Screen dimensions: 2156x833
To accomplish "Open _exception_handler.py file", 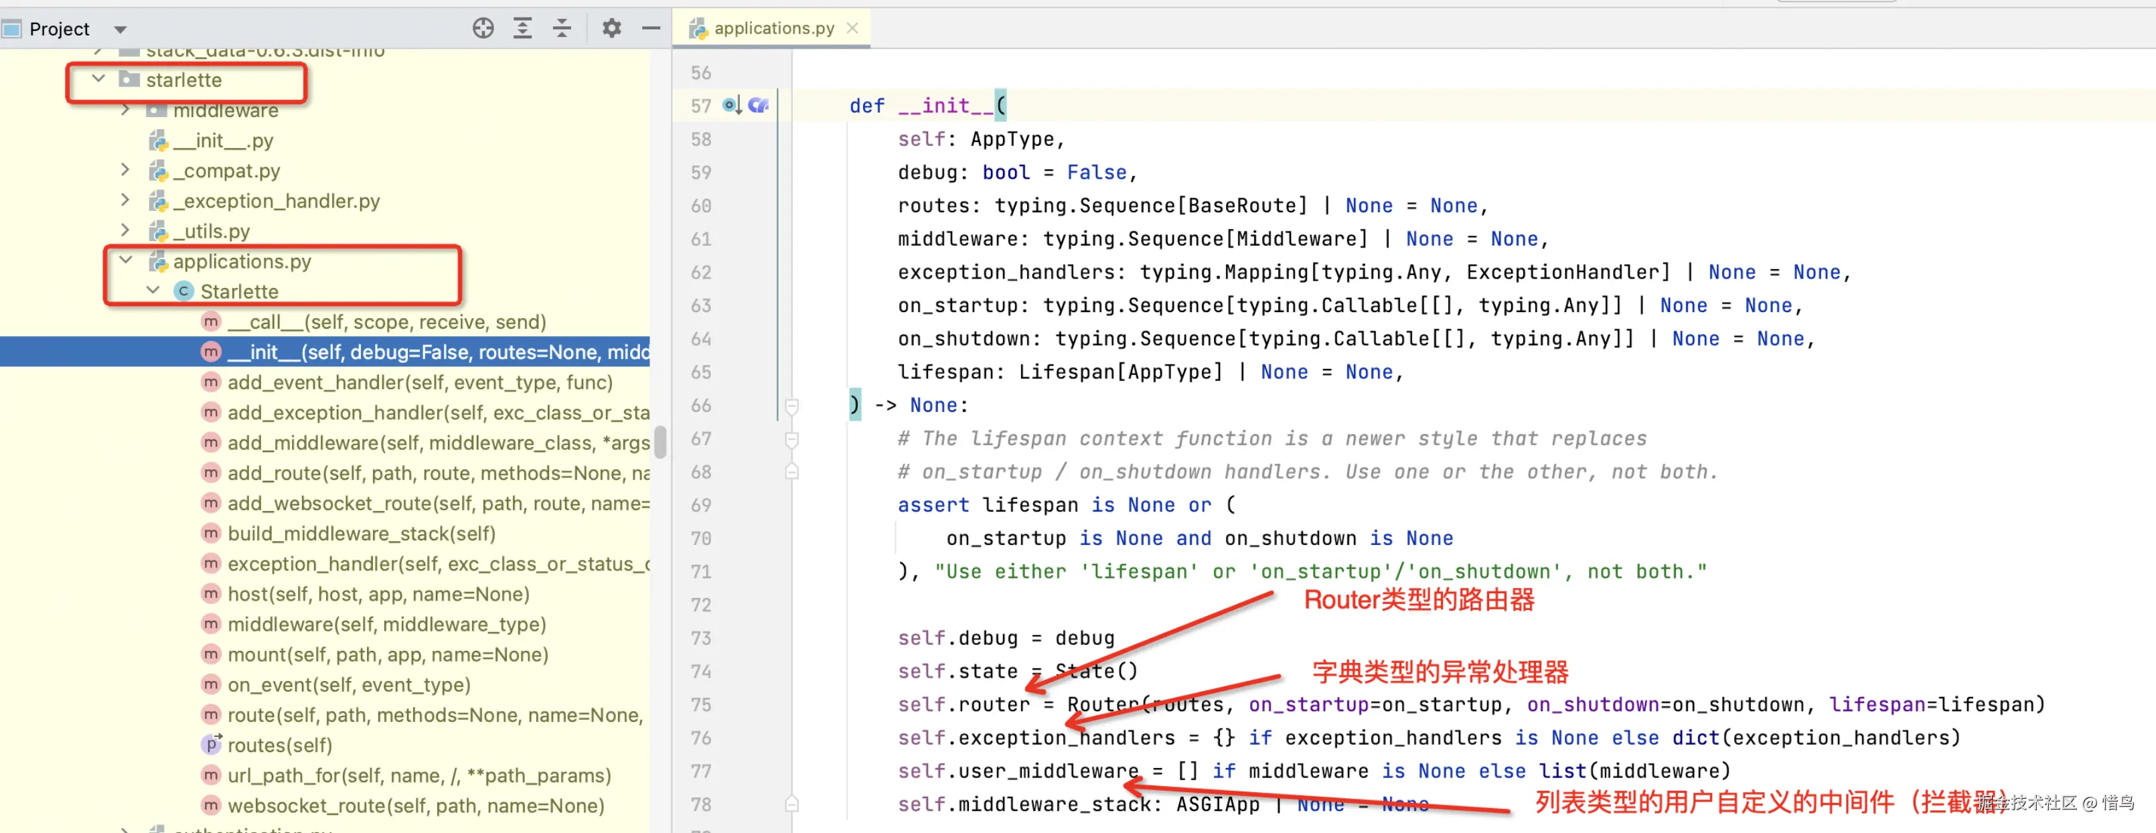I will tap(275, 201).
